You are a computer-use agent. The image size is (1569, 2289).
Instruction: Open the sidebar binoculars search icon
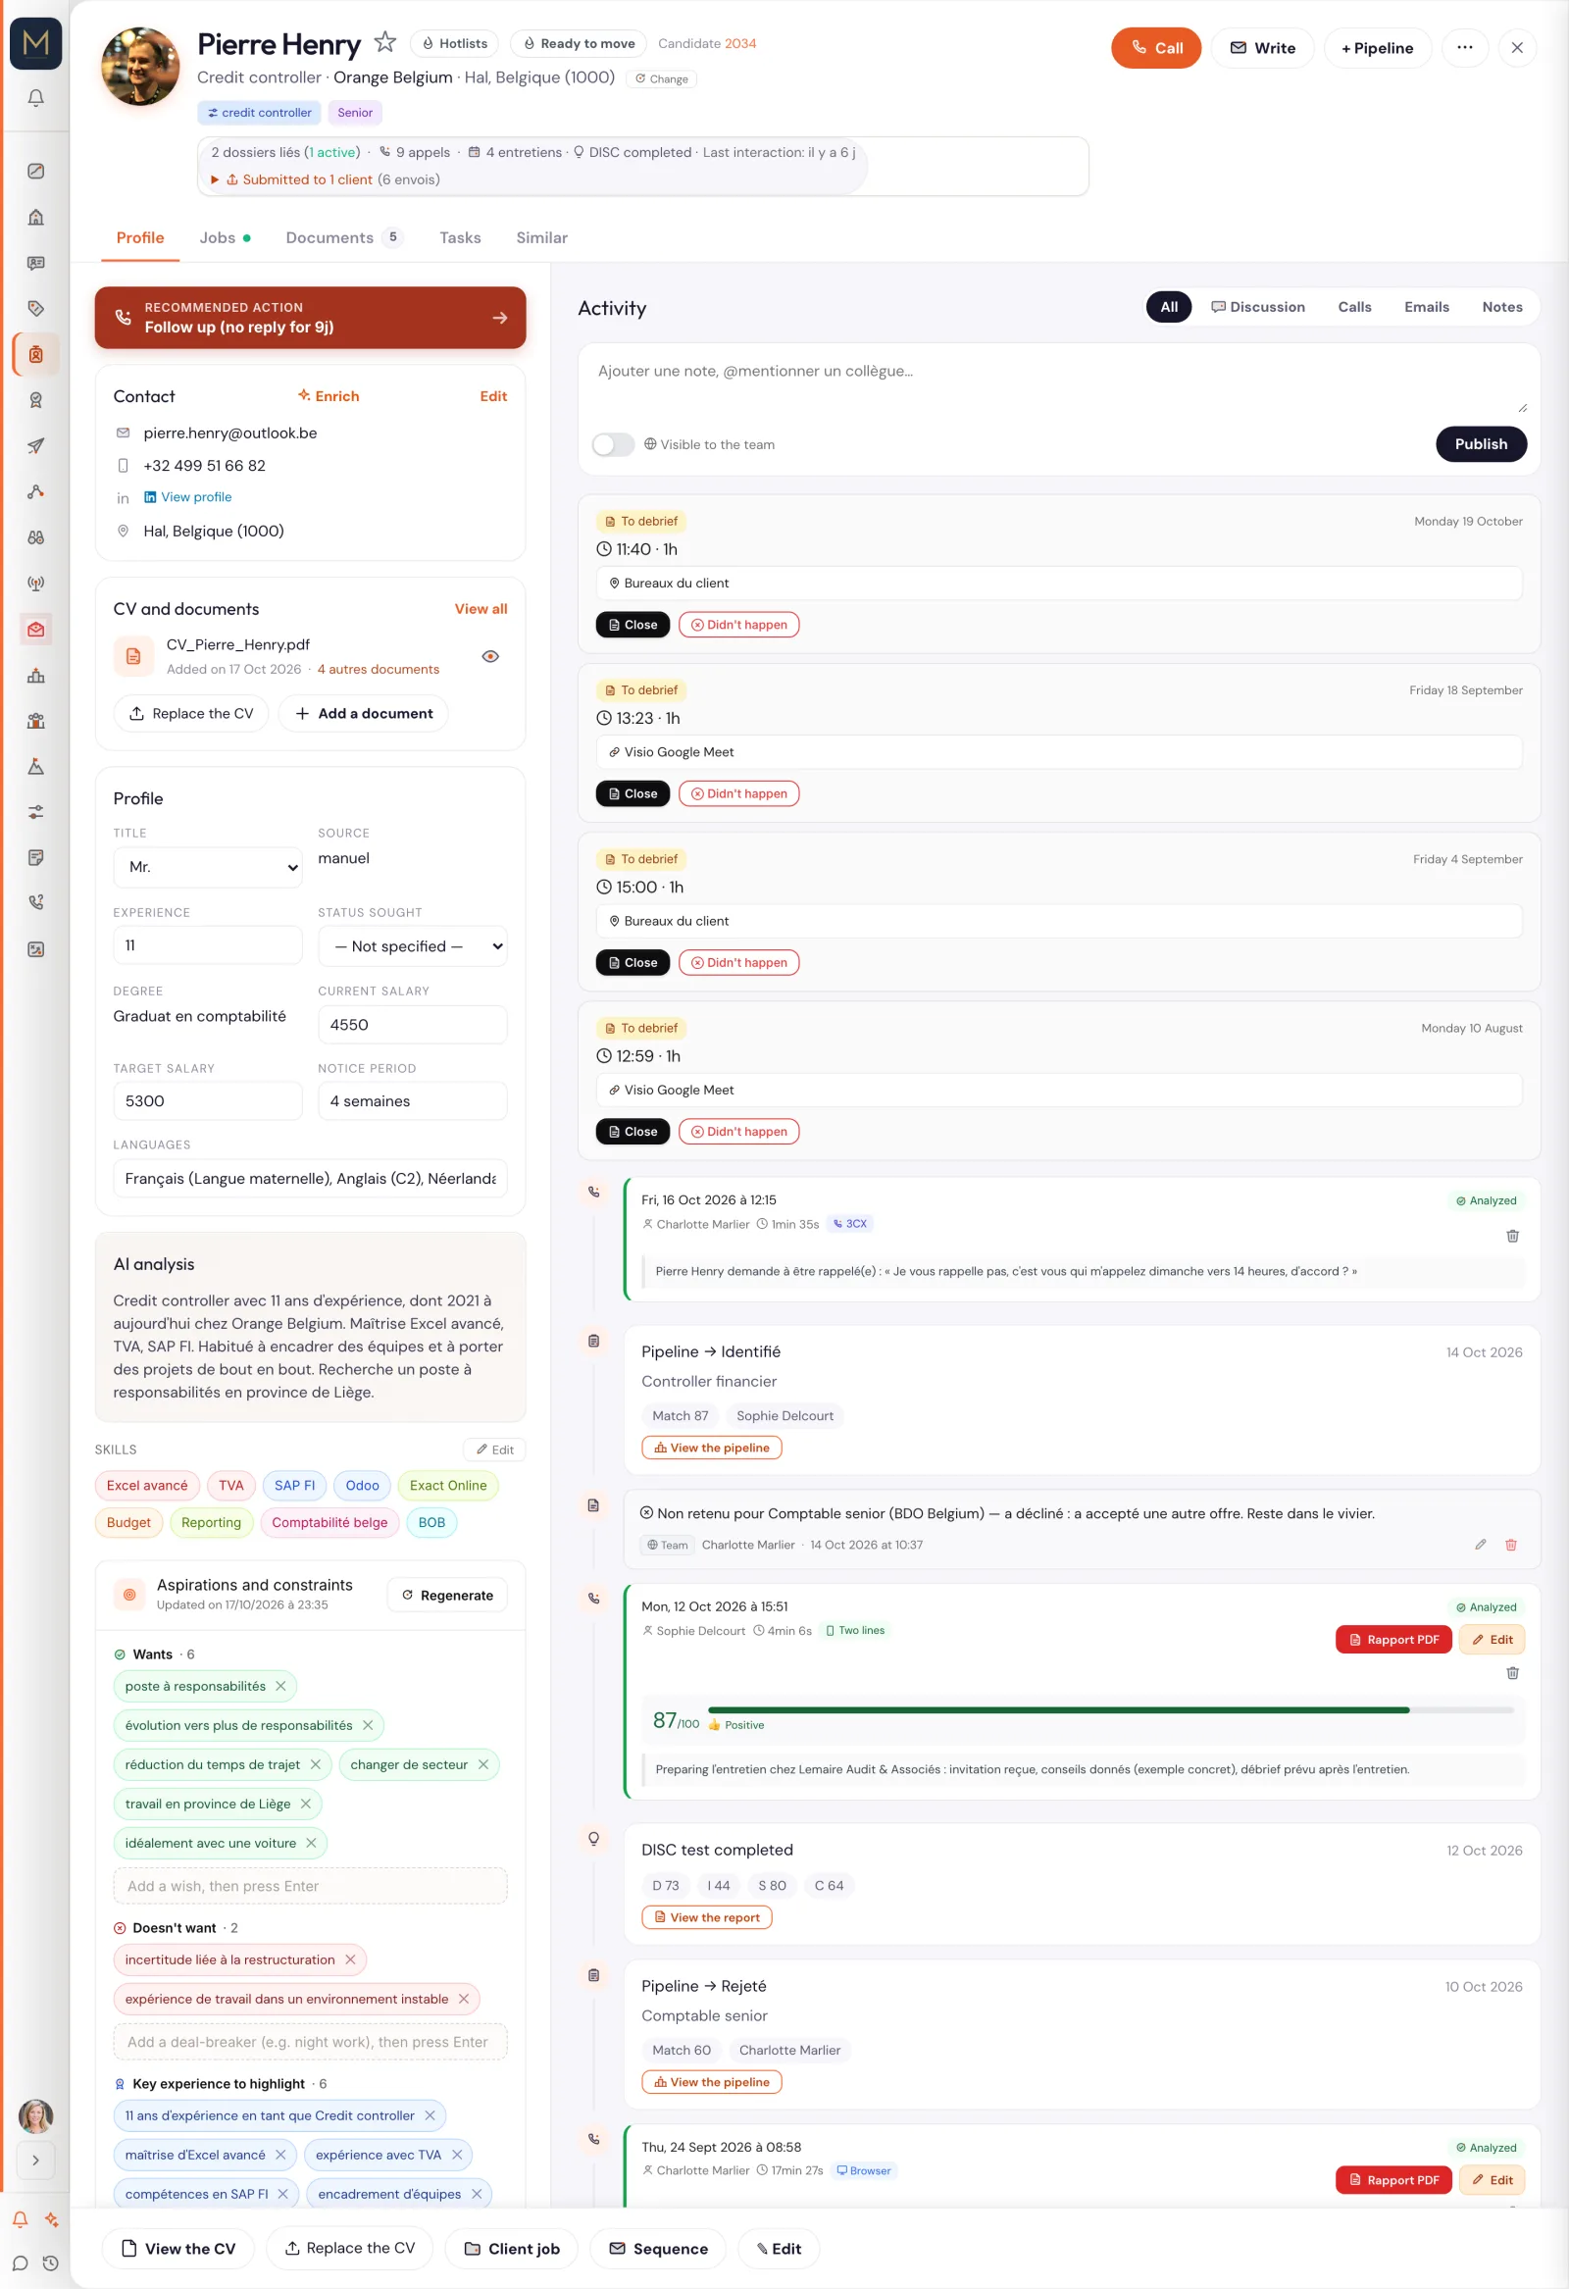point(35,536)
